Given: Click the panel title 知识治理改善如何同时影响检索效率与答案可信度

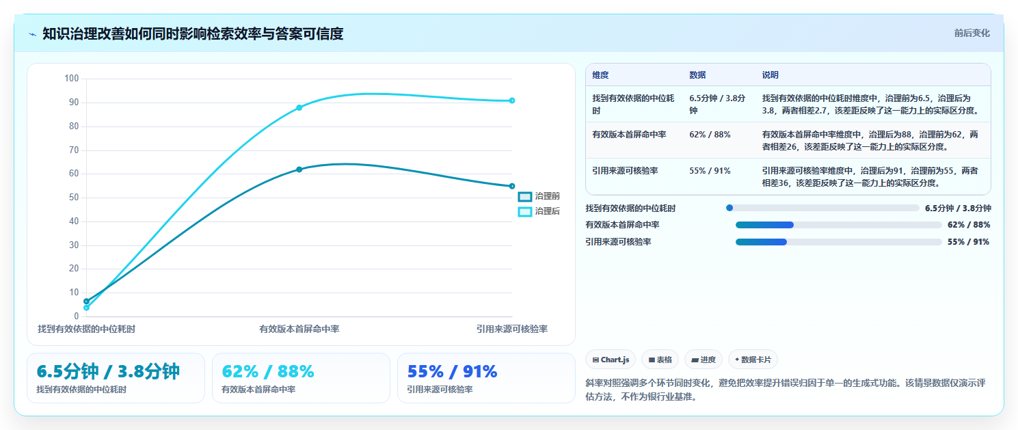Looking at the screenshot, I should coord(193,33).
